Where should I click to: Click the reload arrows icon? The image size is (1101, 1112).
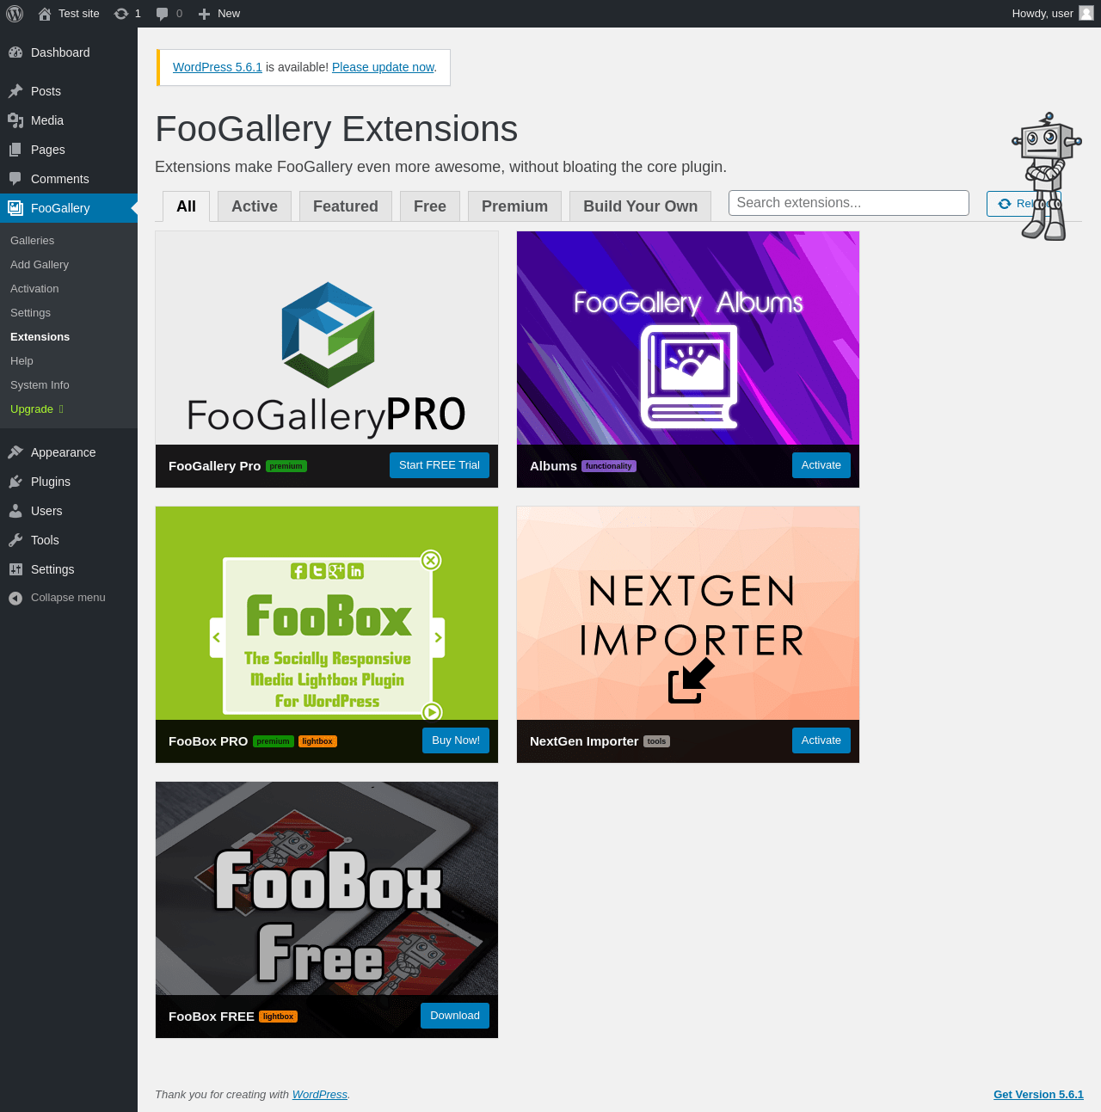click(1004, 204)
